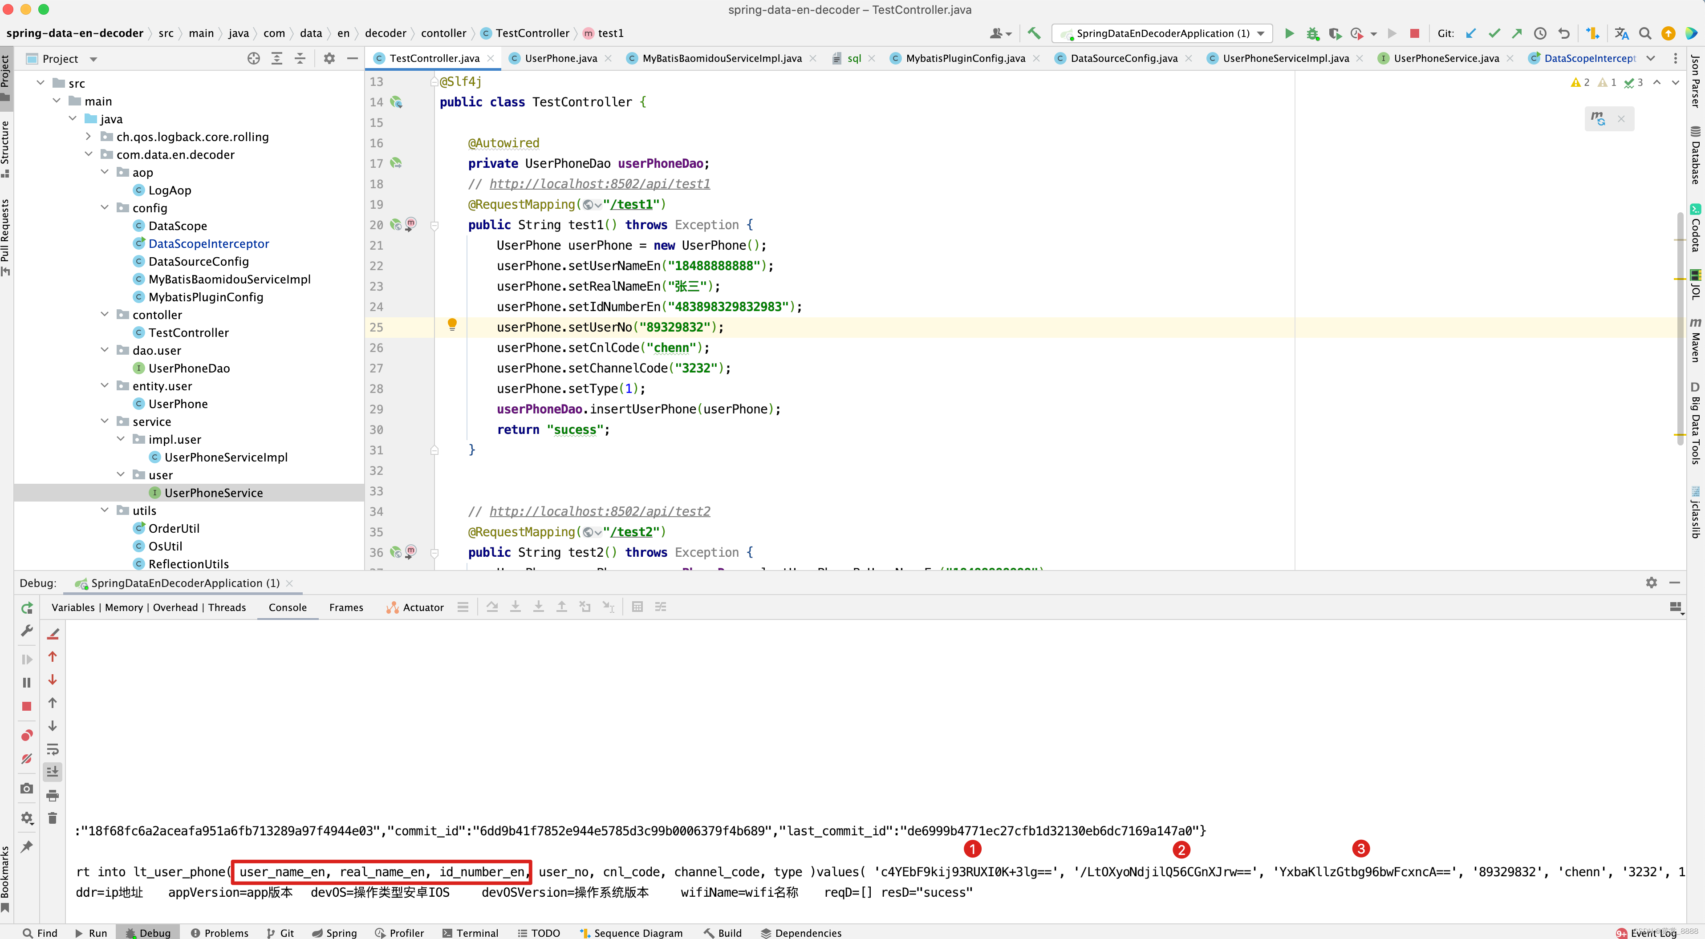This screenshot has height=939, width=1705.
Task: Select DataScopeInterceptor in the project tree
Action: point(208,243)
